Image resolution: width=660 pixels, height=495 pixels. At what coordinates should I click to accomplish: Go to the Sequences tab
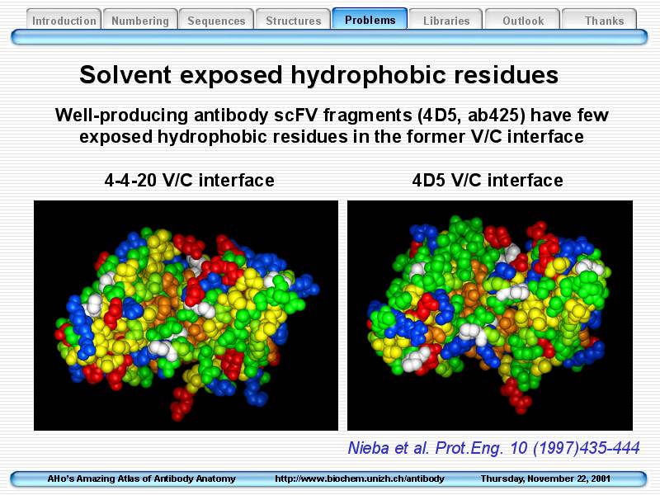point(216,21)
